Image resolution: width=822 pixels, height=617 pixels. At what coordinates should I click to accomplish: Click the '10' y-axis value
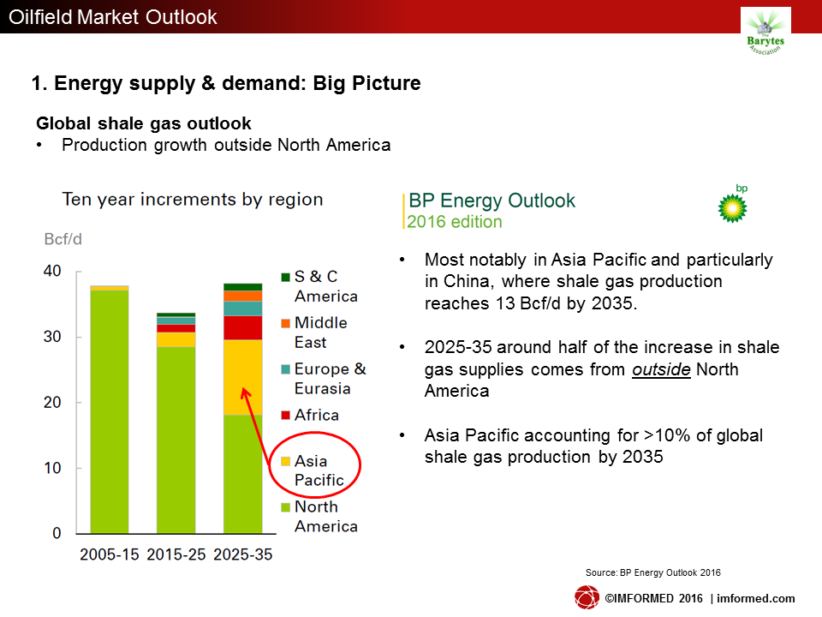[52, 468]
